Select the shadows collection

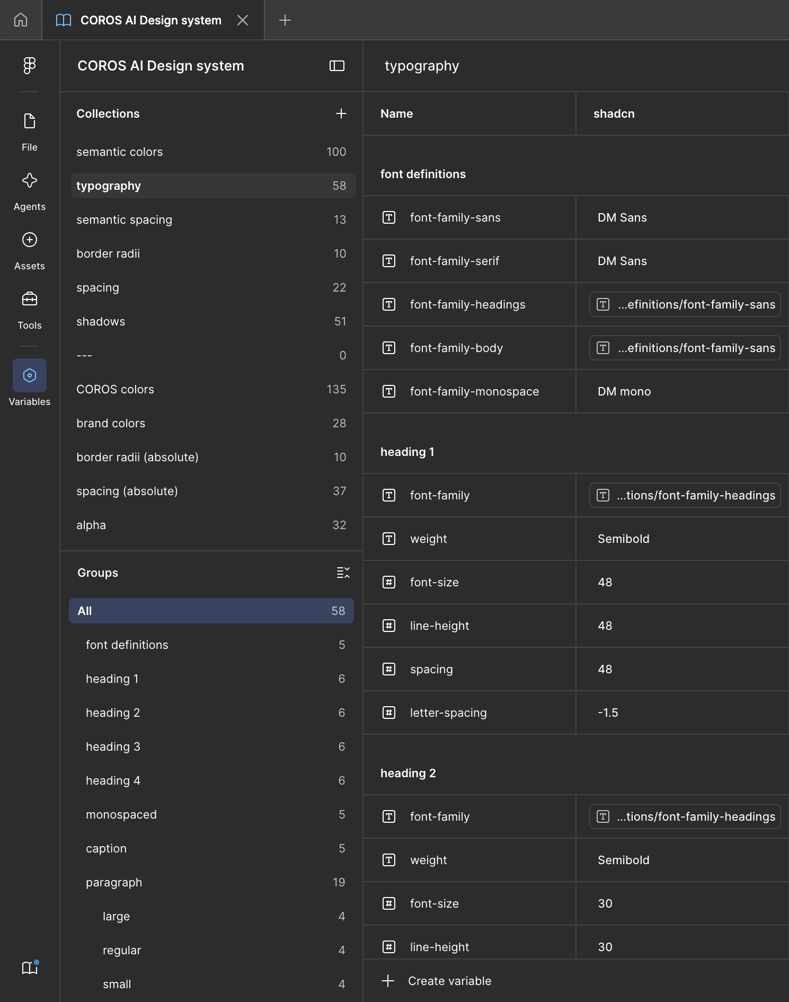(x=213, y=321)
